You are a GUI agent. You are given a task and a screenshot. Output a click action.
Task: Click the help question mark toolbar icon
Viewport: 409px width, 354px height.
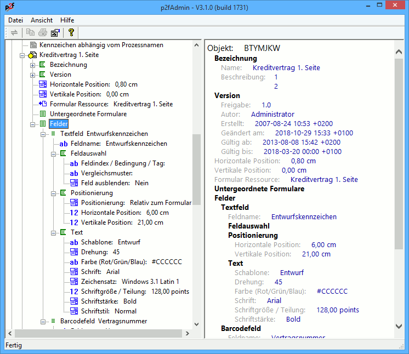coord(71,33)
